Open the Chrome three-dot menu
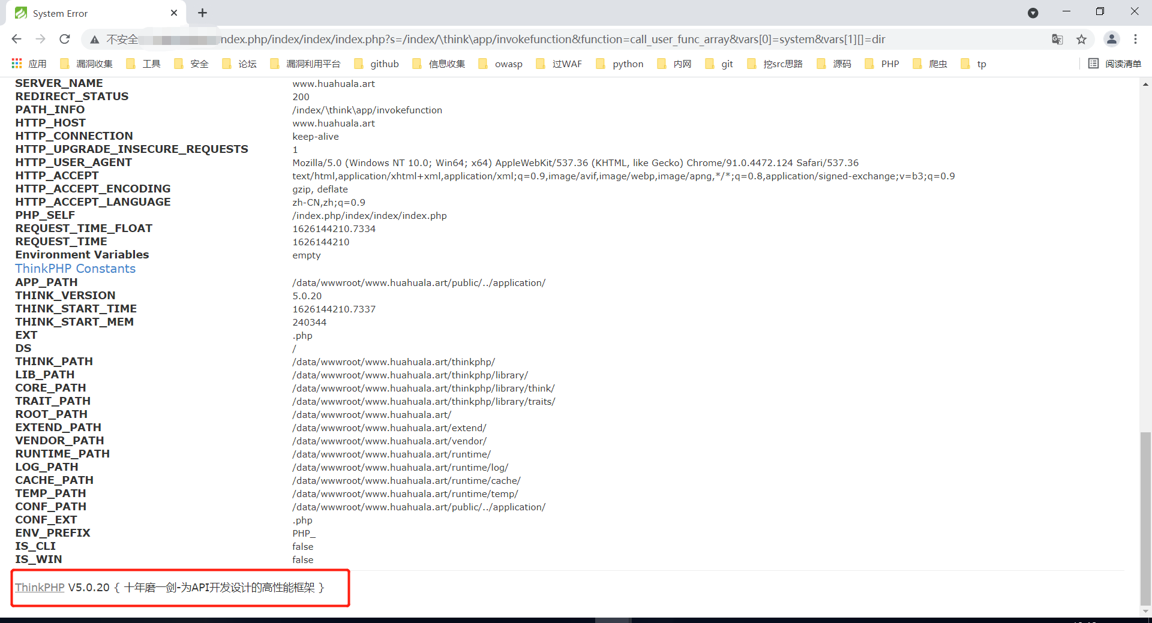 tap(1135, 39)
